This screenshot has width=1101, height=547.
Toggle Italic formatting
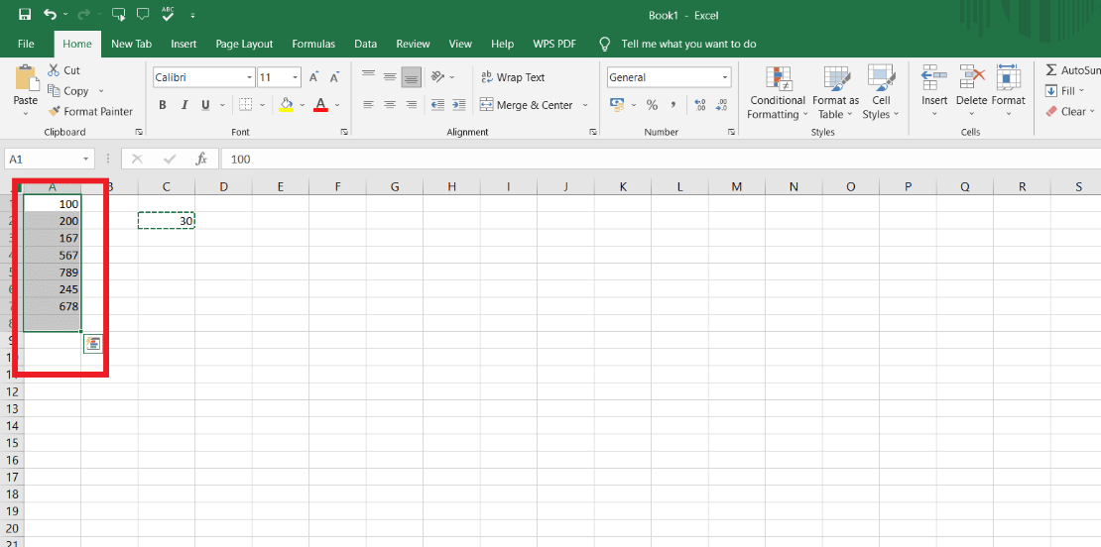[x=184, y=105]
